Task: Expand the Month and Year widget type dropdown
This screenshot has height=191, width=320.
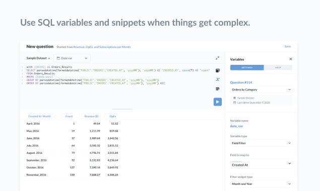Action: (x=261, y=184)
